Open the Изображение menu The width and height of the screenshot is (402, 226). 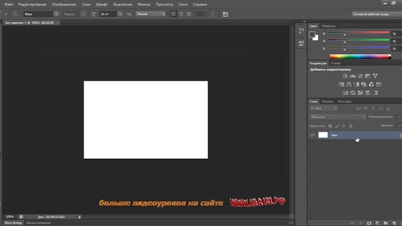[x=64, y=4]
